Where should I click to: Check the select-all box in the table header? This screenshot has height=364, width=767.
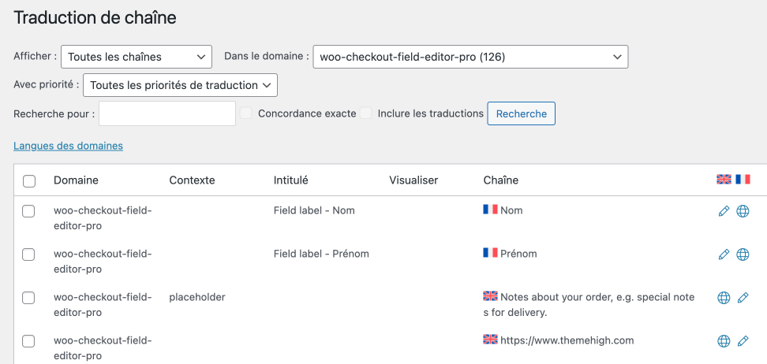tap(29, 181)
